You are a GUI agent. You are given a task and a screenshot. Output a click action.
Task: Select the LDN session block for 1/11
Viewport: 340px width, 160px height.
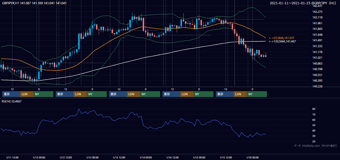click(27, 94)
